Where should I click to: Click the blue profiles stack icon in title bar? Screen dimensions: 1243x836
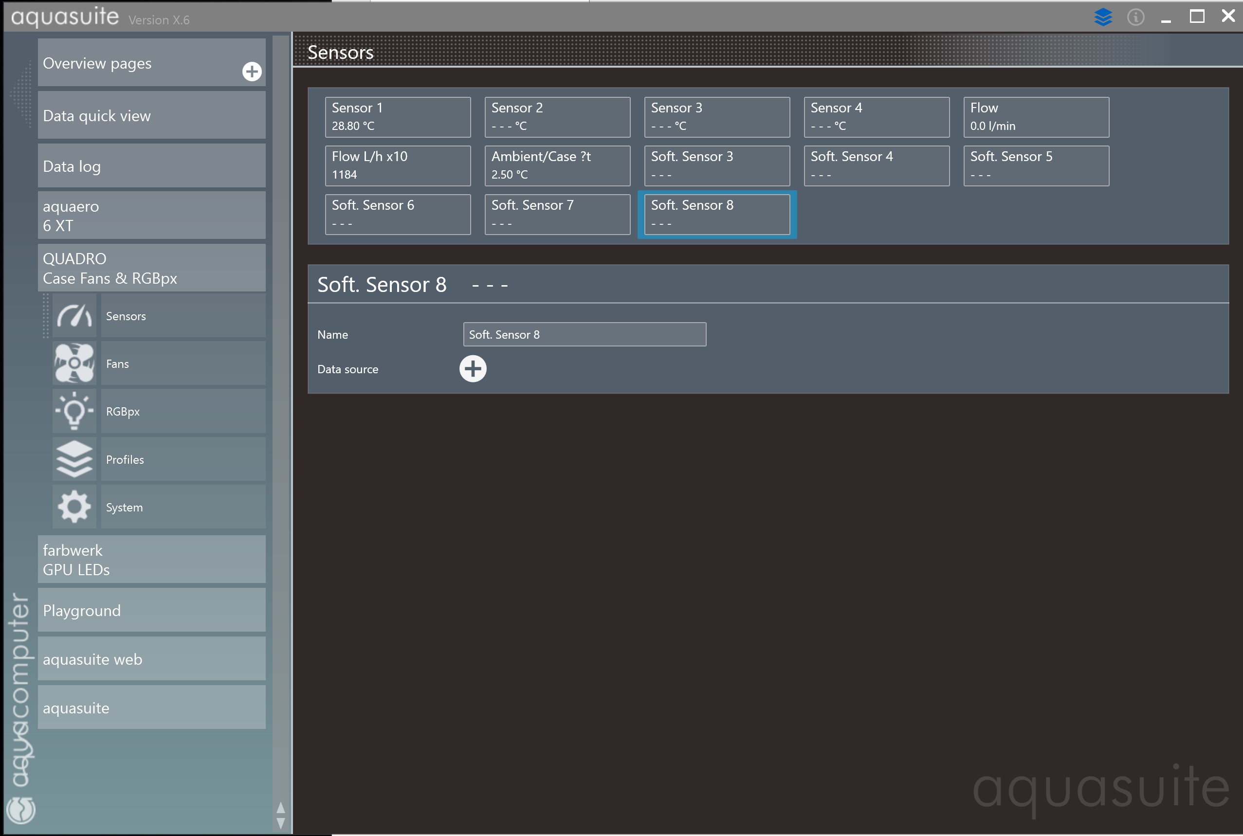[x=1103, y=17]
